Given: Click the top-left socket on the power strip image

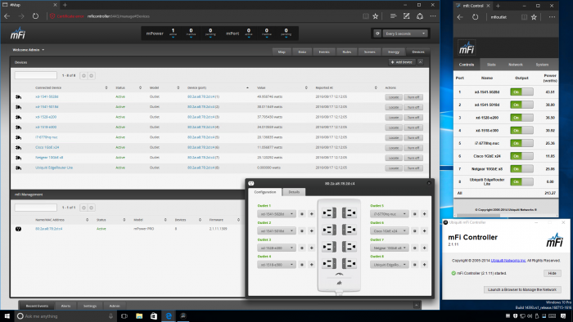Looking at the screenshot, I should pyautogui.click(x=329, y=213).
